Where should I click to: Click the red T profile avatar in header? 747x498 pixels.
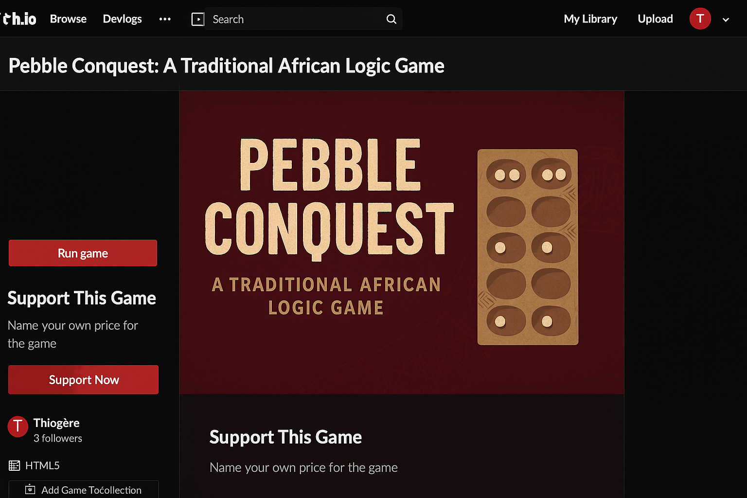pyautogui.click(x=700, y=19)
